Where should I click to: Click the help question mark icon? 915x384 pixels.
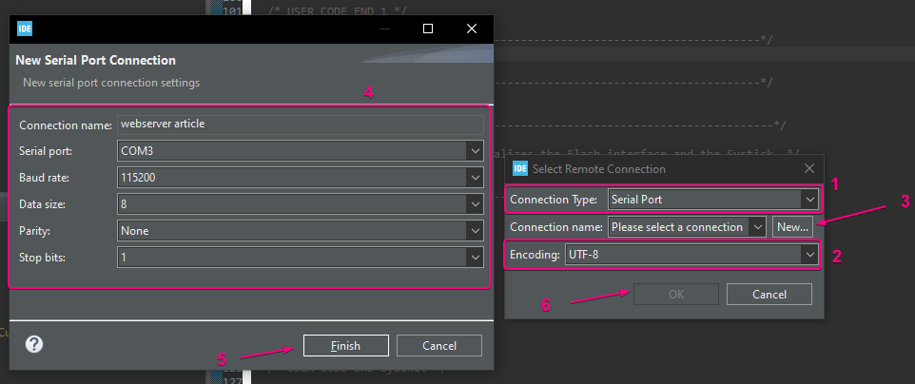pyautogui.click(x=35, y=344)
